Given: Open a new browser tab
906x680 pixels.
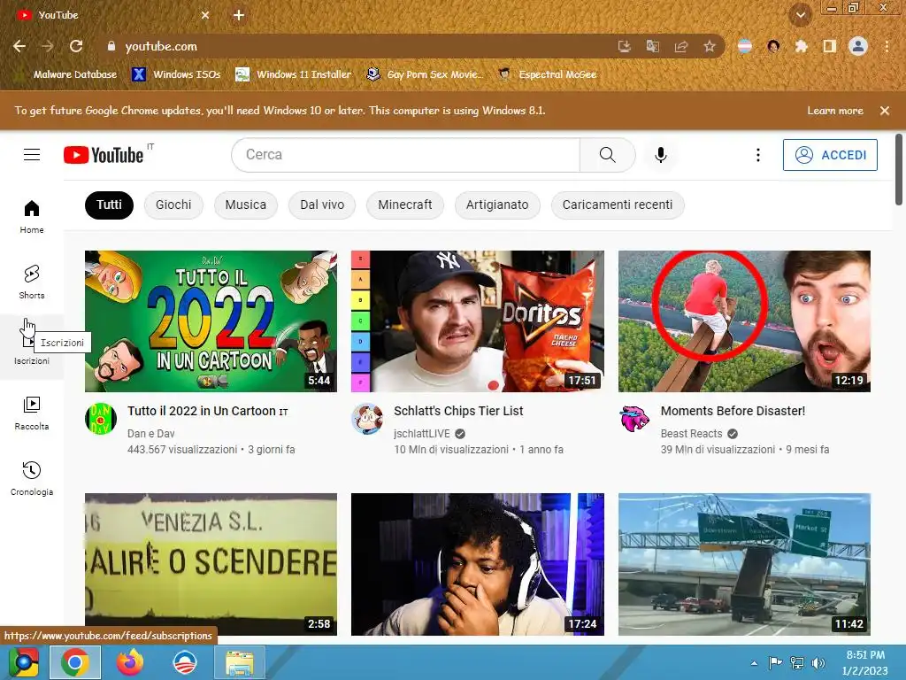Looking at the screenshot, I should 239,15.
